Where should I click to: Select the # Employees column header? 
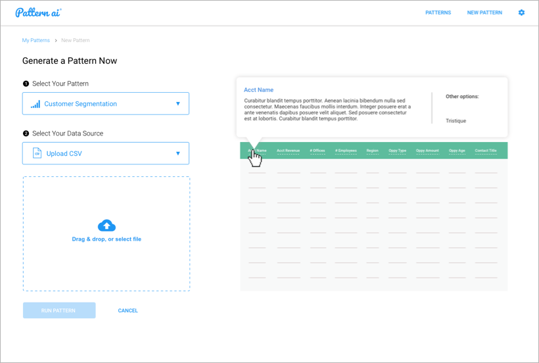(x=346, y=151)
